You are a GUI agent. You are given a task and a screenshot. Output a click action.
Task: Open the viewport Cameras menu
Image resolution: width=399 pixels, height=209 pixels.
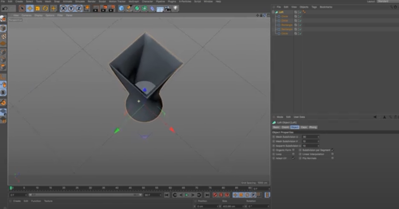coord(26,15)
